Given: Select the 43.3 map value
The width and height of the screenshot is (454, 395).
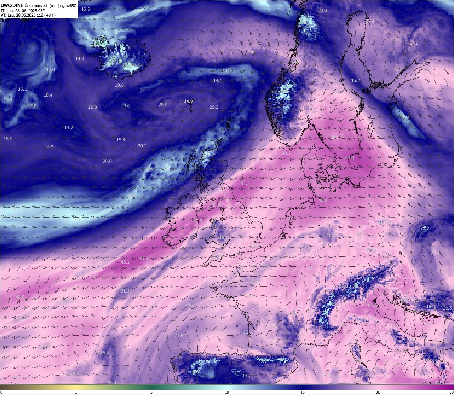Looking at the screenshot, I should [144, 259].
